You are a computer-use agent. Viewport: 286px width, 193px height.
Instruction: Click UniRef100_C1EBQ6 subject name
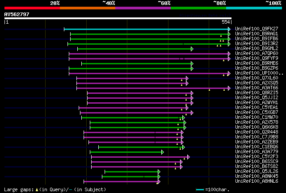point(257,147)
